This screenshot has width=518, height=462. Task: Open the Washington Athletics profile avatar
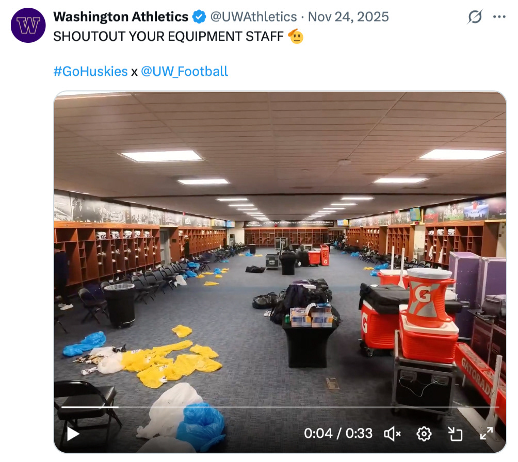click(x=28, y=25)
